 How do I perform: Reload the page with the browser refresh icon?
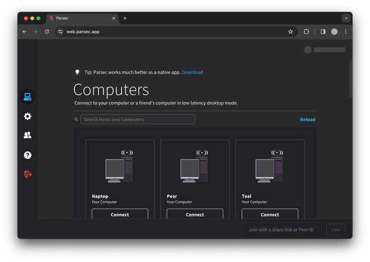47,31
